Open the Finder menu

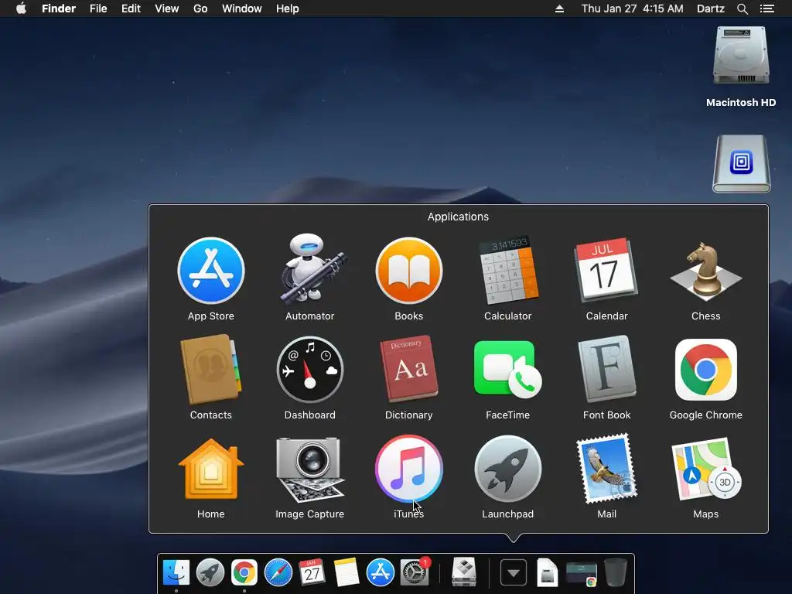(59, 9)
